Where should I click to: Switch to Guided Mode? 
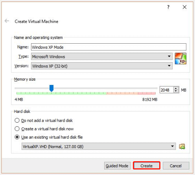[117, 166]
